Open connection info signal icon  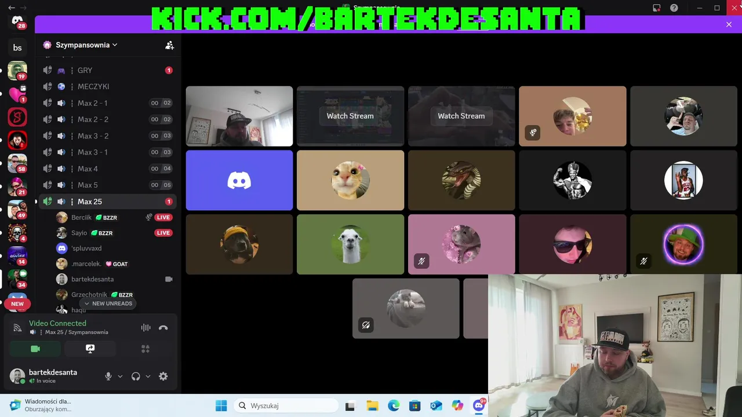pyautogui.click(x=17, y=327)
